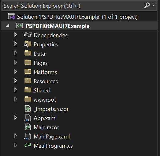Expand the Pages folder
This screenshot has width=160, height=156.
16,62
